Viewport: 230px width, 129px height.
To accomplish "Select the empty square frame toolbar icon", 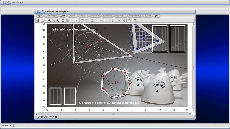I will pyautogui.click(x=63, y=20).
